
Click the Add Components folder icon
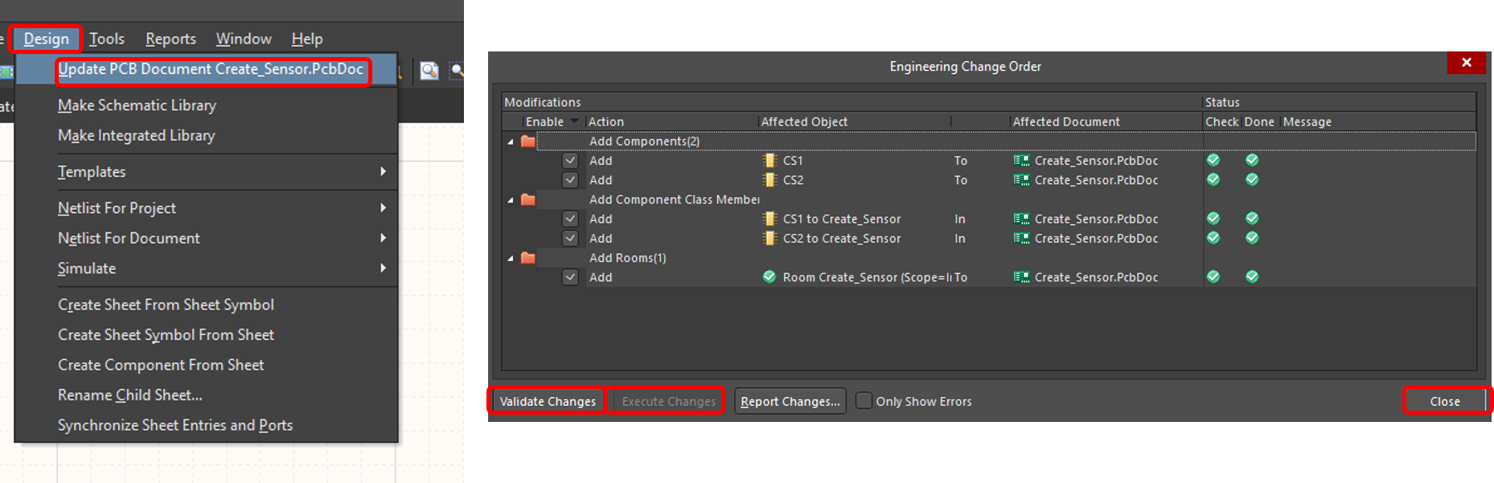[528, 141]
